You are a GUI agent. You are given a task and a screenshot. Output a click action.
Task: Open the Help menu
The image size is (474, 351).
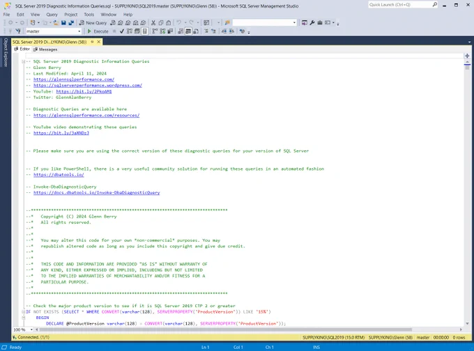[128, 15]
